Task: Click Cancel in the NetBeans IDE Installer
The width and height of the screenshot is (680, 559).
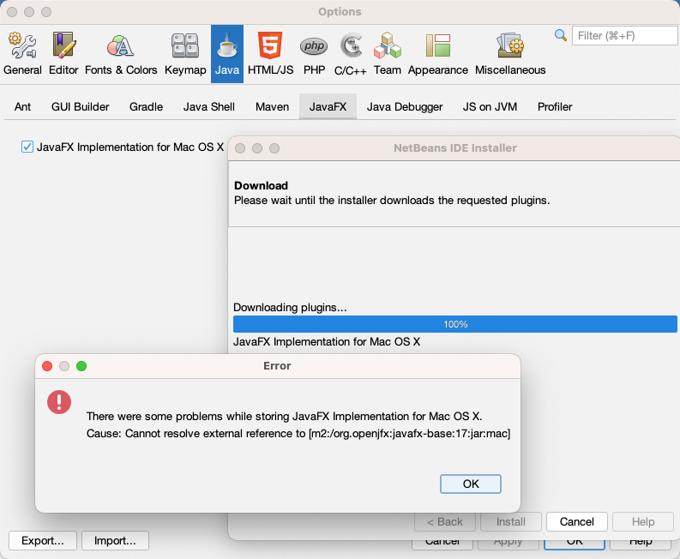Action: [x=577, y=521]
